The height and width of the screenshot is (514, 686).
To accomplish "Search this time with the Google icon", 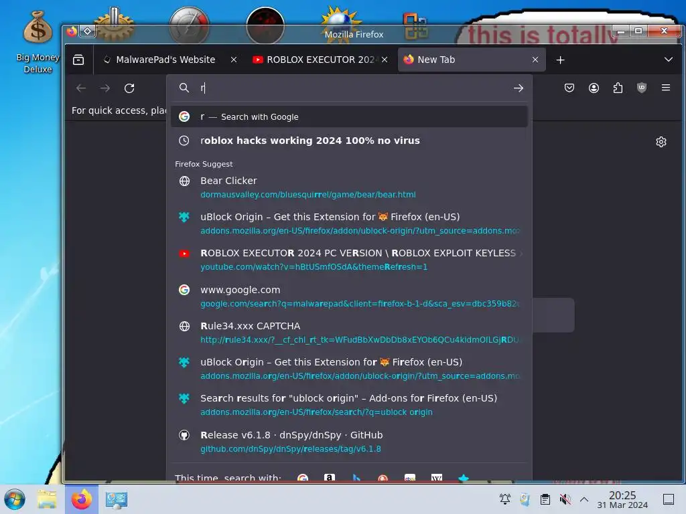I will click(x=302, y=479).
